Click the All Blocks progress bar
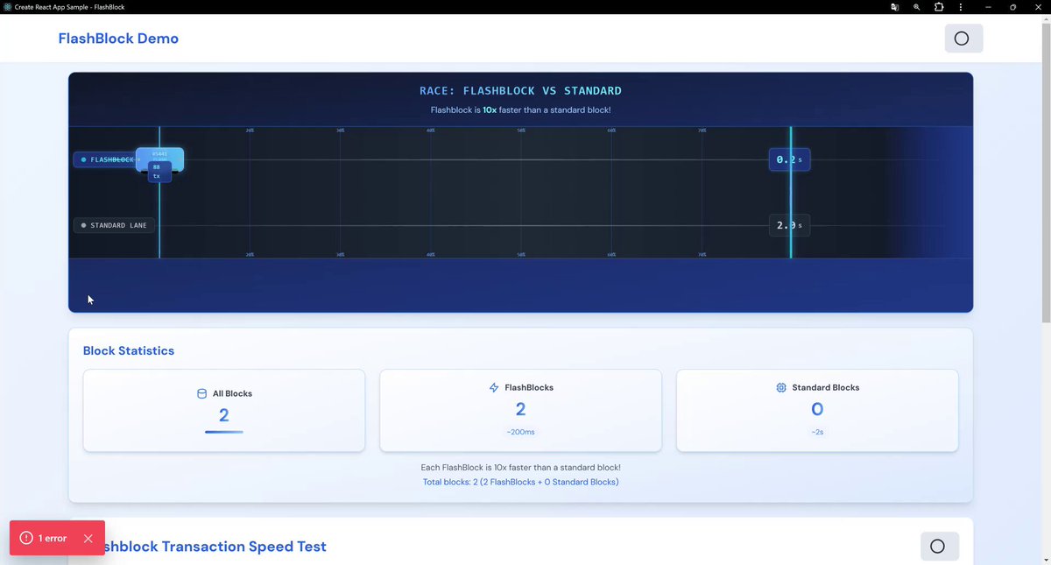1051x565 pixels. coord(224,432)
